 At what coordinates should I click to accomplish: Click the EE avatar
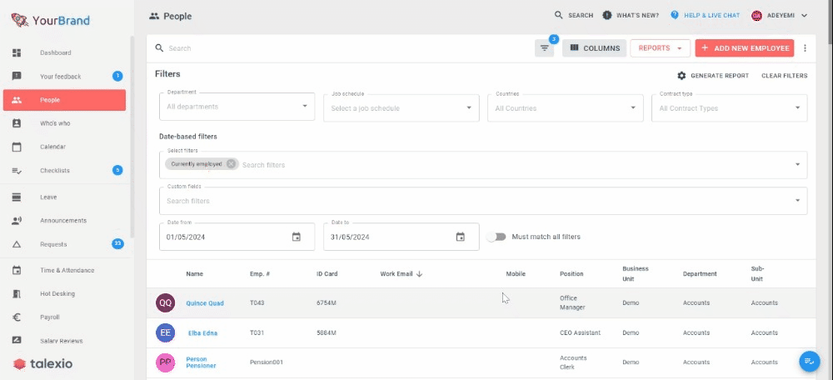pyautogui.click(x=165, y=332)
